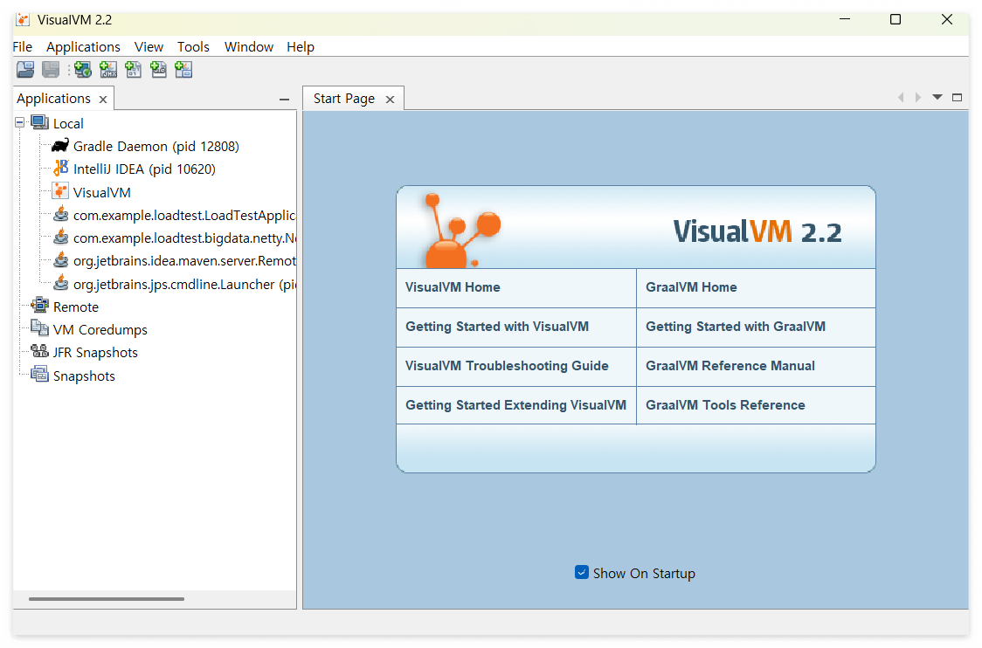Open Getting Started Extending VisualVM link
Image resolution: width=982 pixels, height=648 pixels.
(516, 405)
